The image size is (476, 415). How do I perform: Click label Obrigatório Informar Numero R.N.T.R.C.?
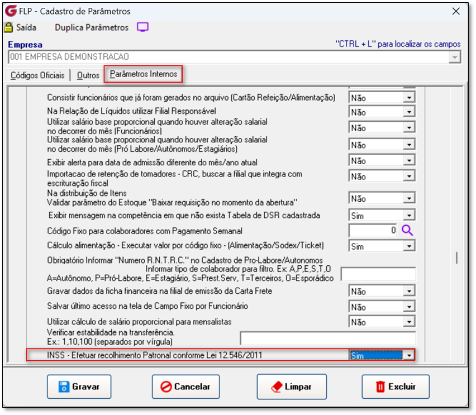tap(185, 260)
